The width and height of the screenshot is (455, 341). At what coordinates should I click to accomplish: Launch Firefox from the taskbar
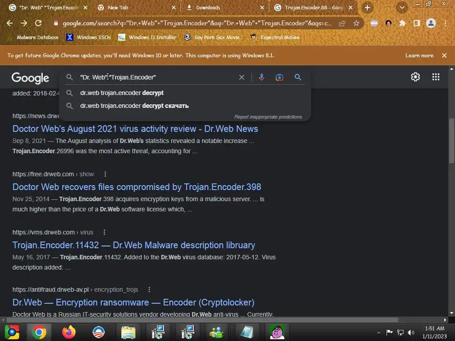point(69,332)
